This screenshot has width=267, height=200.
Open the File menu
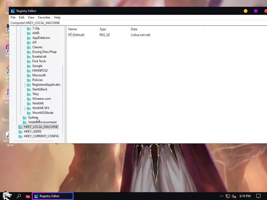[13, 17]
